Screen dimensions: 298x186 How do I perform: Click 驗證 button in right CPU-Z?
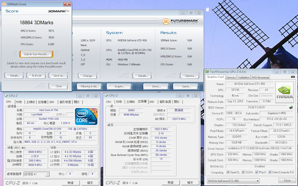click(x=171, y=182)
